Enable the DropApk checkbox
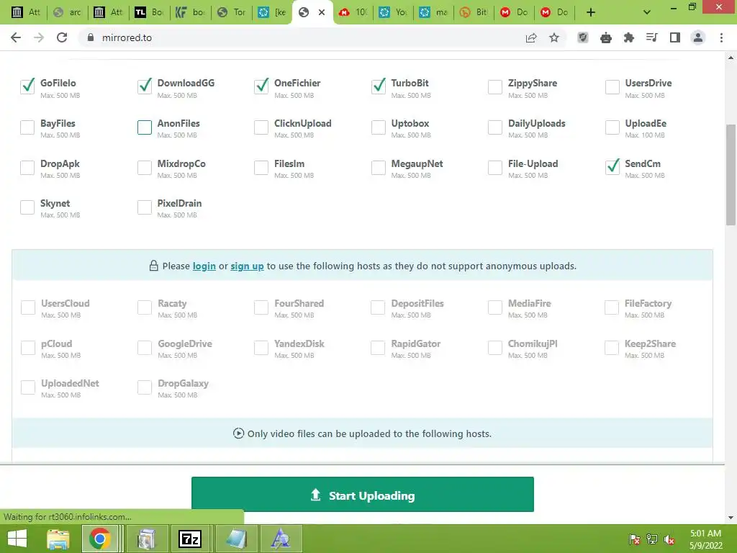This screenshot has height=553, width=737. [27, 167]
